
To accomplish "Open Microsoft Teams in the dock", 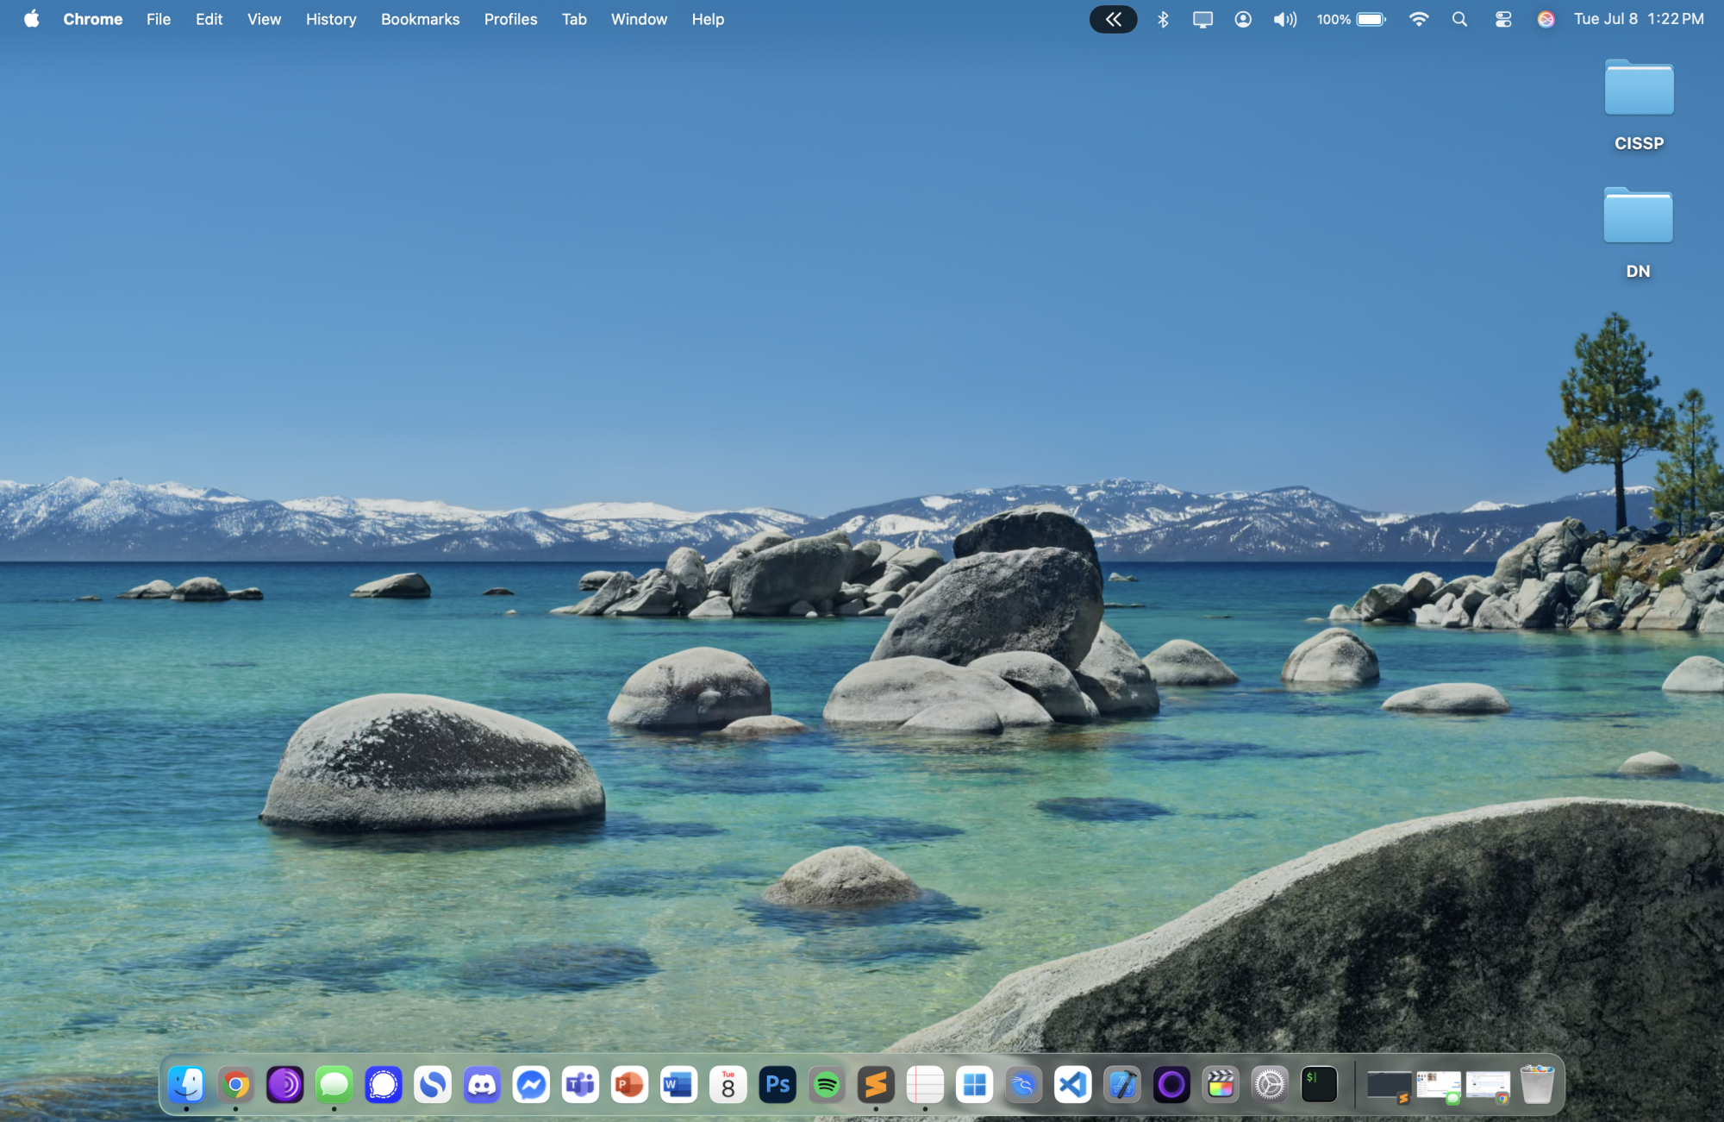I will pos(580,1085).
